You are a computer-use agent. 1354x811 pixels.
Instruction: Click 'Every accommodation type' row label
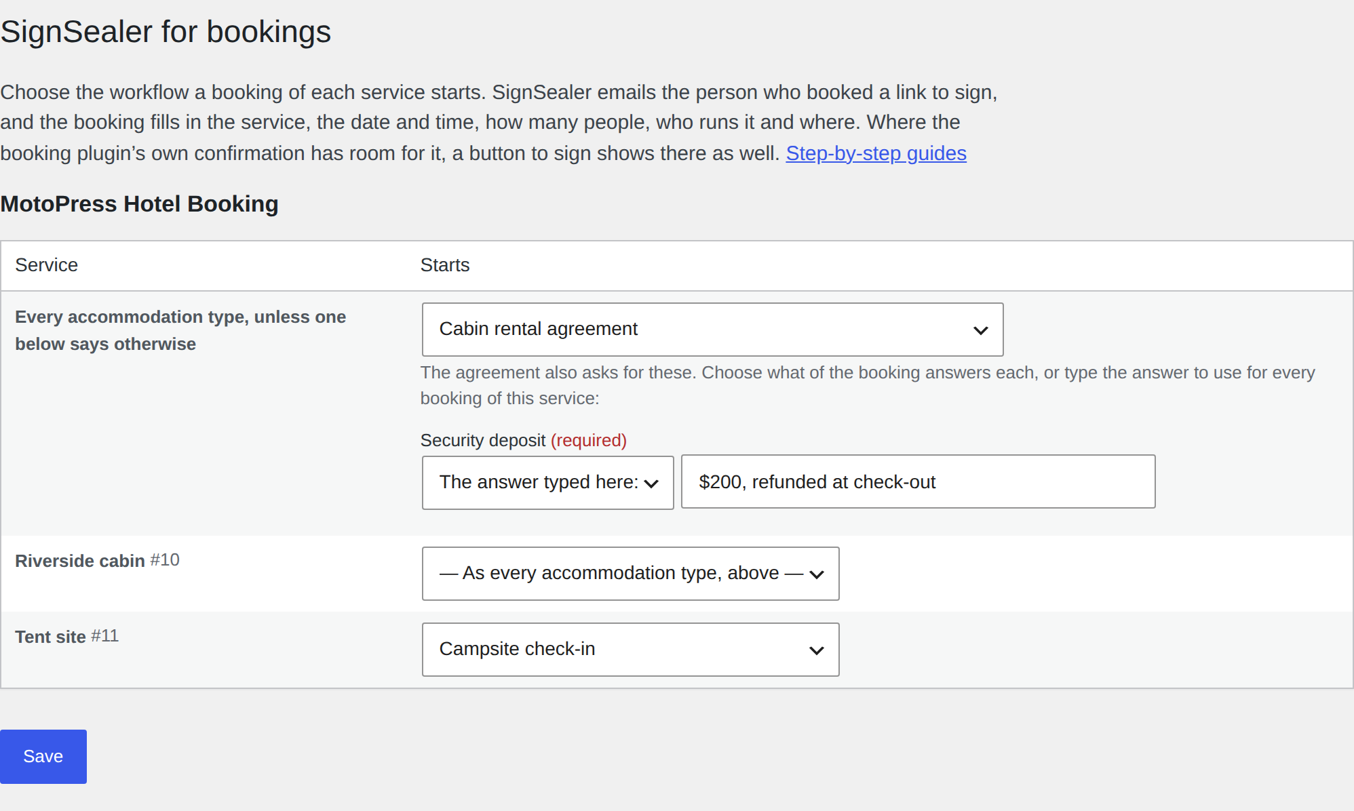click(x=180, y=330)
